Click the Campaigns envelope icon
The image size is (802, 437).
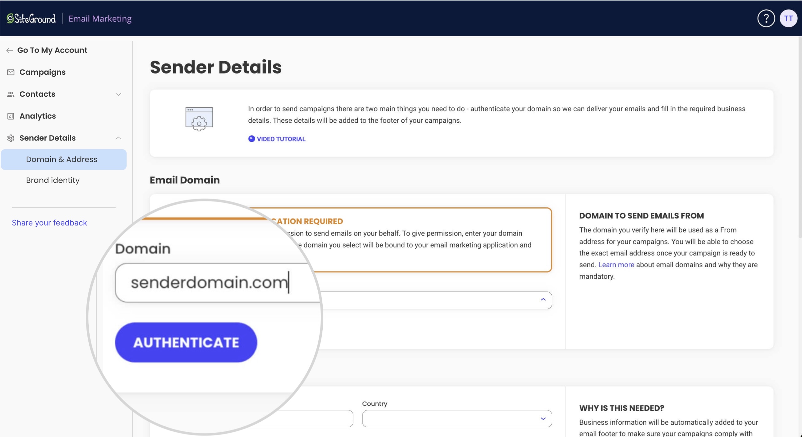(x=10, y=72)
